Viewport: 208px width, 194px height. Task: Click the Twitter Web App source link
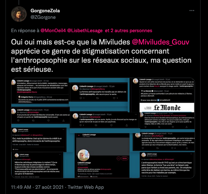[86, 187]
